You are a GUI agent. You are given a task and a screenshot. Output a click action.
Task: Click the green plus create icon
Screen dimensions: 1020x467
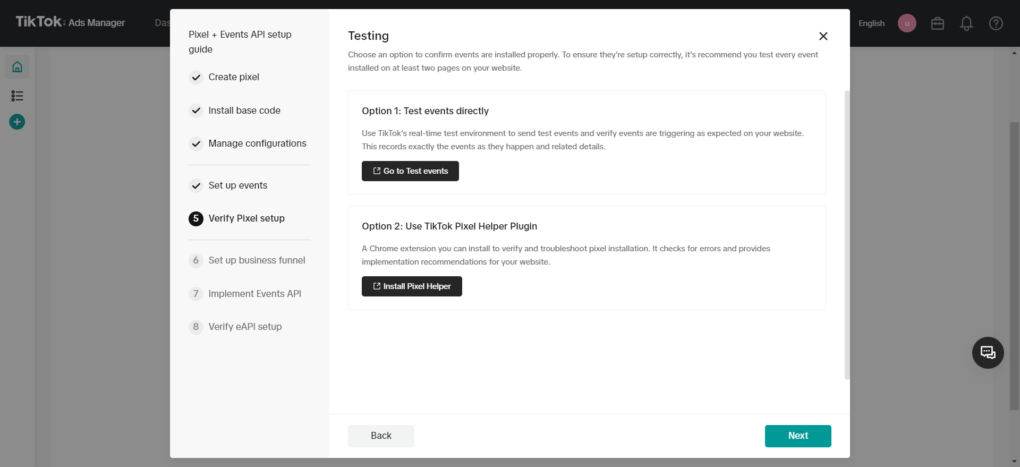17,122
